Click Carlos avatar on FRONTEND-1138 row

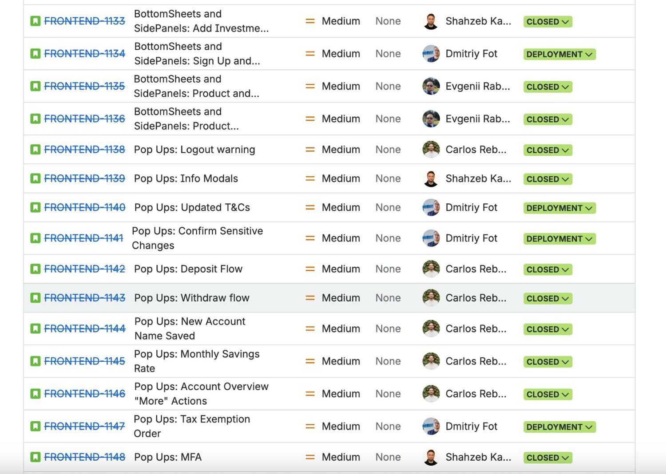[x=431, y=150]
